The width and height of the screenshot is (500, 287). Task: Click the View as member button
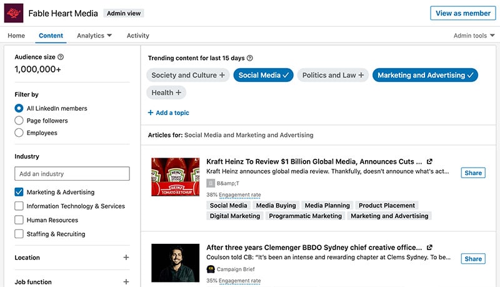pos(463,13)
